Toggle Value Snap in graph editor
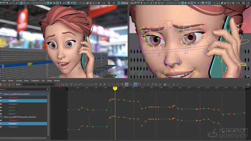The image size is (251, 141). pyautogui.click(x=139, y=84)
